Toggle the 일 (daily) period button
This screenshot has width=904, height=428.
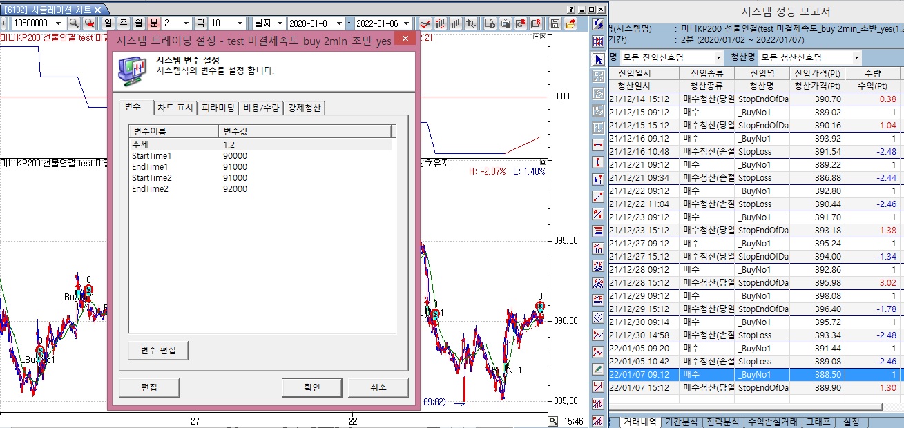(x=108, y=23)
